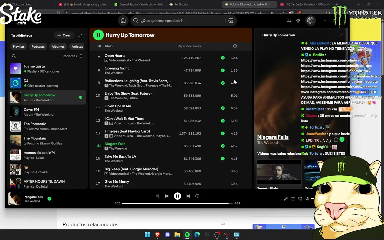Screen dimensions: 384x240
Task: Open the Niagara Falls title link in the now playing panel
Action: (273, 137)
